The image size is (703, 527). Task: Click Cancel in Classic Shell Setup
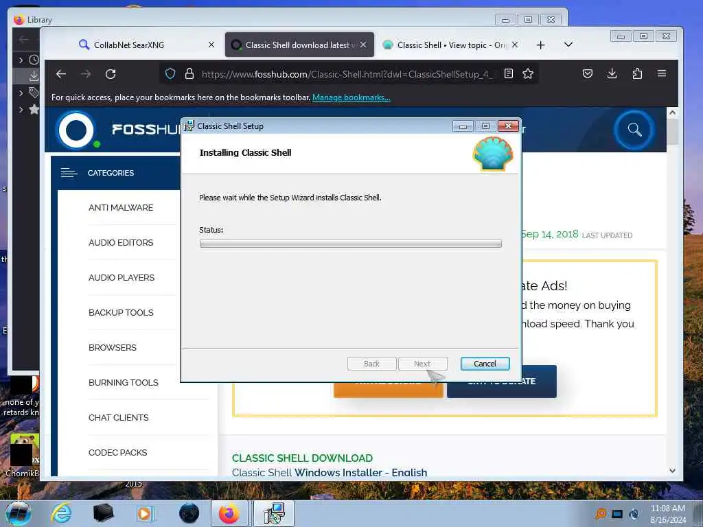[485, 364]
